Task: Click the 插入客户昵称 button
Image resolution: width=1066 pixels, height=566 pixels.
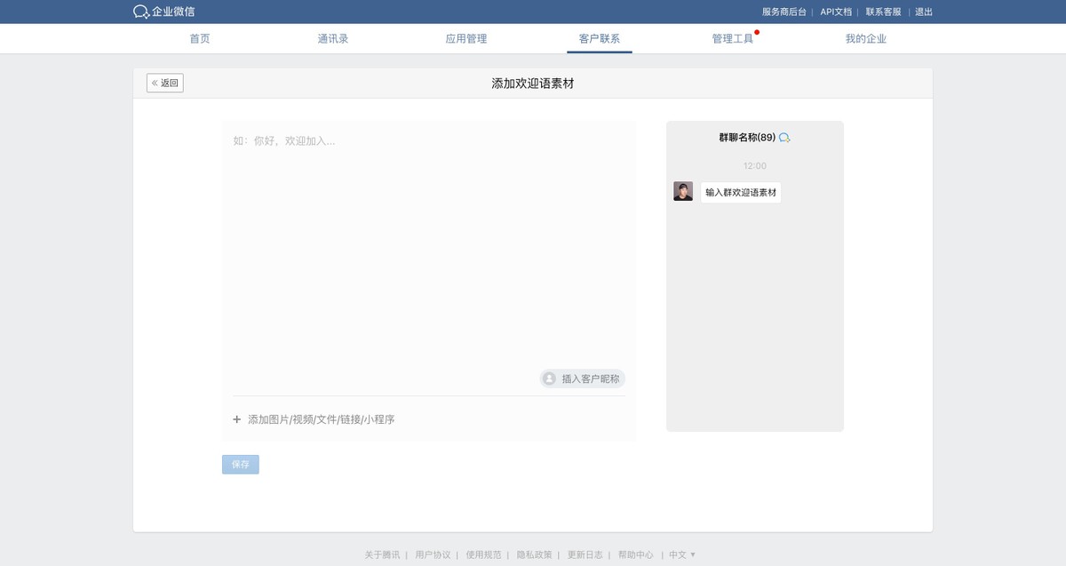Action: coord(582,379)
